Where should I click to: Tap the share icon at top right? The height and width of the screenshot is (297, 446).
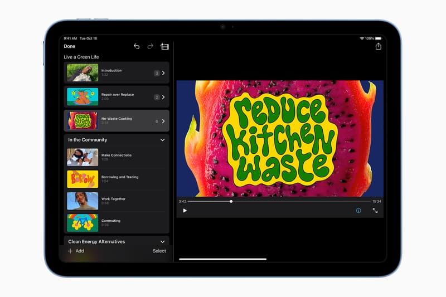tap(378, 47)
